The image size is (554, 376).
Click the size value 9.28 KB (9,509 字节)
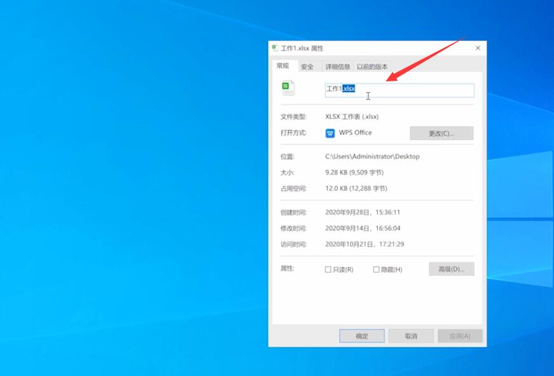pos(355,172)
